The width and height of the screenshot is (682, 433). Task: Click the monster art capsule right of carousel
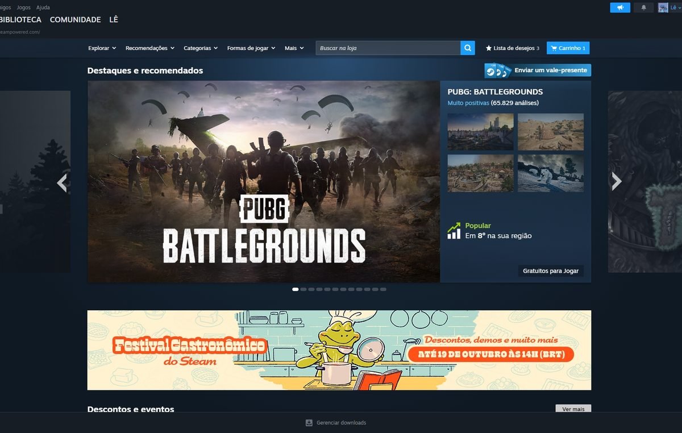645,182
